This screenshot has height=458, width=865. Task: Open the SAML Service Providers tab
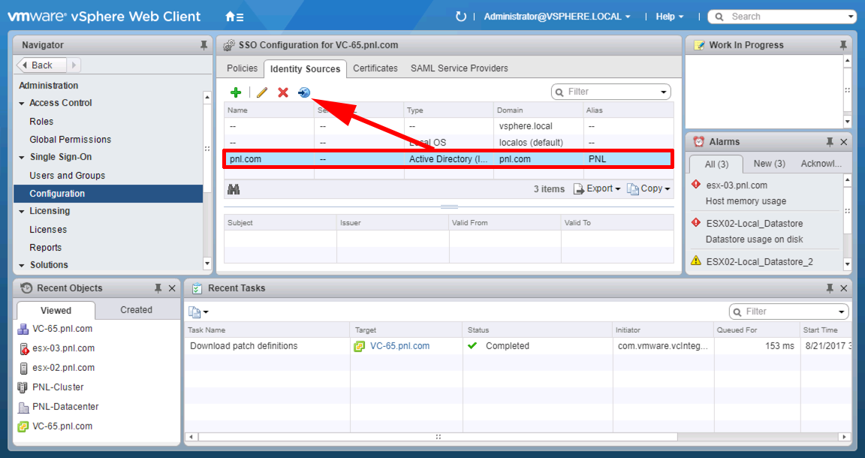point(459,68)
